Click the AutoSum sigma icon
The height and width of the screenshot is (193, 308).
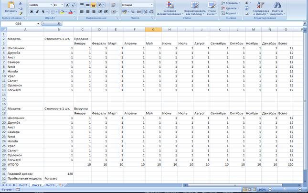coord(247,3)
